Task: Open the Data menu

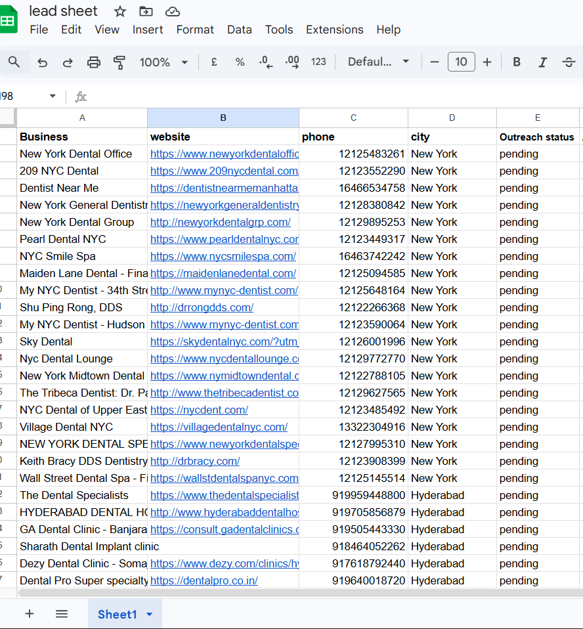Action: (239, 30)
